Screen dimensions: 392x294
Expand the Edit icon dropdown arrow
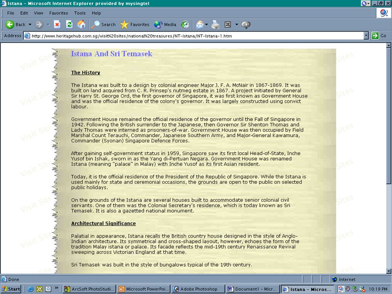[236, 24]
